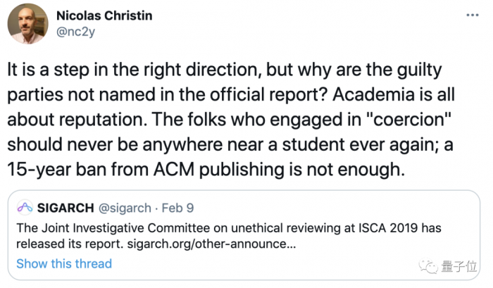
Task: Click the SIGARCH logo icon
Action: coord(26,208)
